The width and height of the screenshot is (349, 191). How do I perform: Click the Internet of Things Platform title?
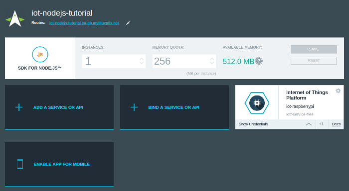[x=307, y=95]
